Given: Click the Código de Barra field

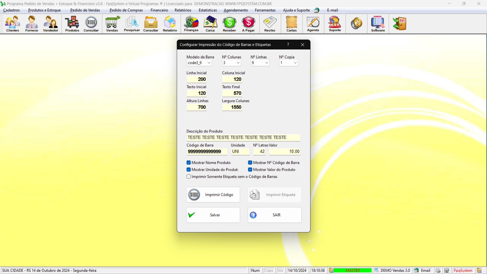Looking at the screenshot, I should coord(207,151).
